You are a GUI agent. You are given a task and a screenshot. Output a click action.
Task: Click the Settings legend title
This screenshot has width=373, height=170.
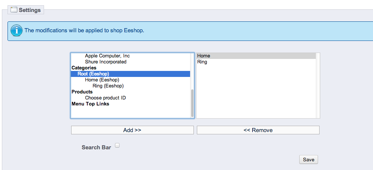click(29, 10)
